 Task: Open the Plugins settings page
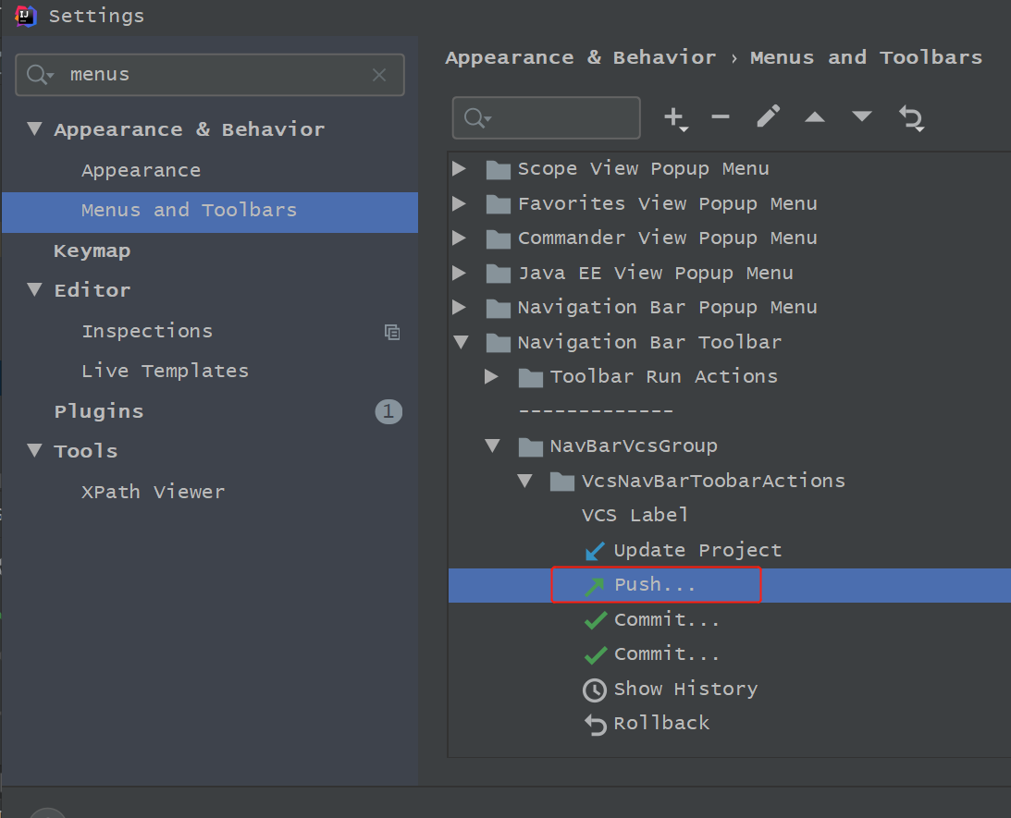tap(99, 411)
